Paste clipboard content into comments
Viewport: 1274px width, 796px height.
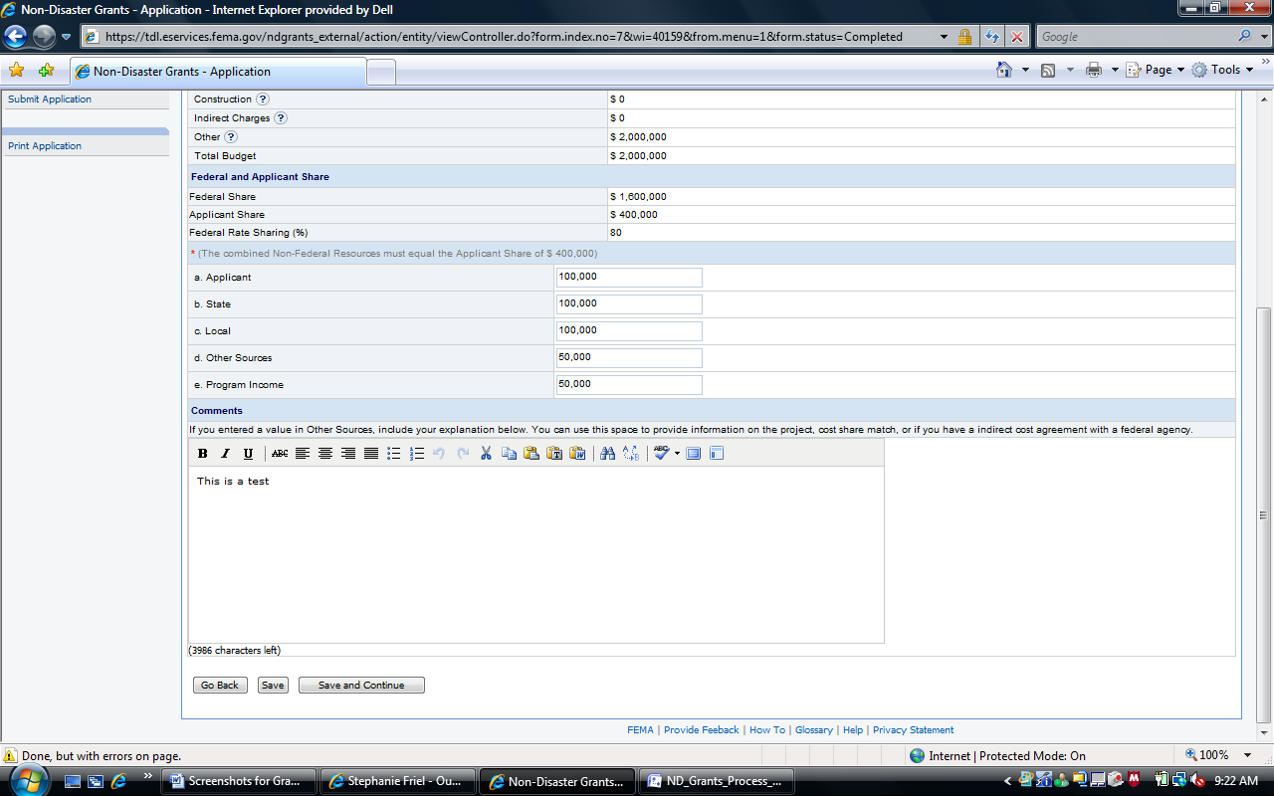click(x=531, y=454)
